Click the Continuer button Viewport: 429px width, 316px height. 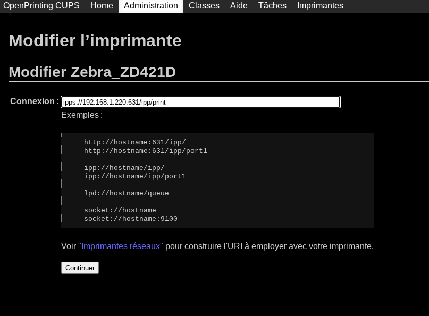coord(80,268)
